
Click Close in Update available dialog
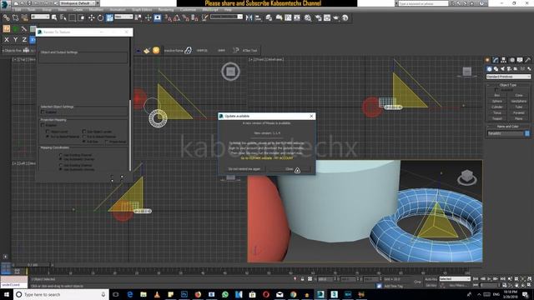[289, 169]
